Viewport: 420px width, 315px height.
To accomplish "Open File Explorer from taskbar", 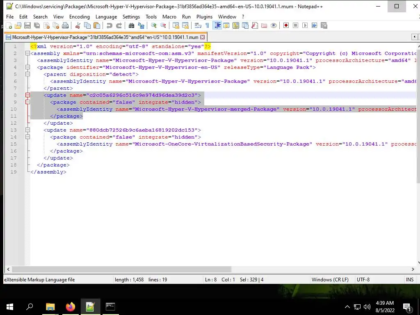I will pyautogui.click(x=50, y=306).
